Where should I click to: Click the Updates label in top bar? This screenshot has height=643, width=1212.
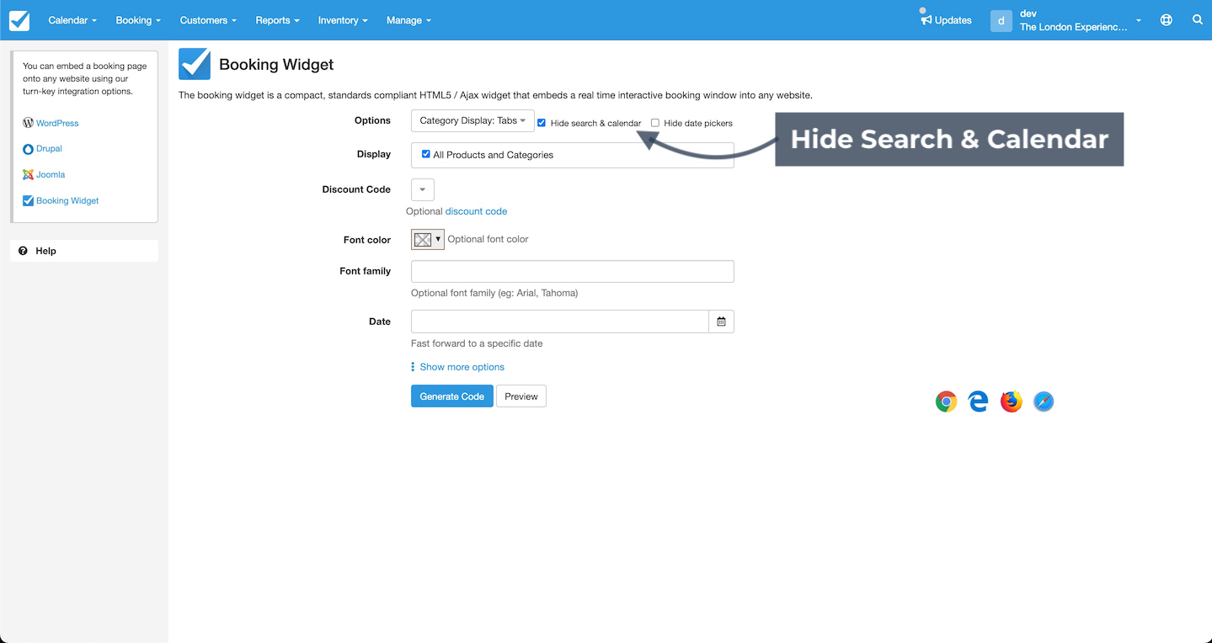[x=953, y=20]
